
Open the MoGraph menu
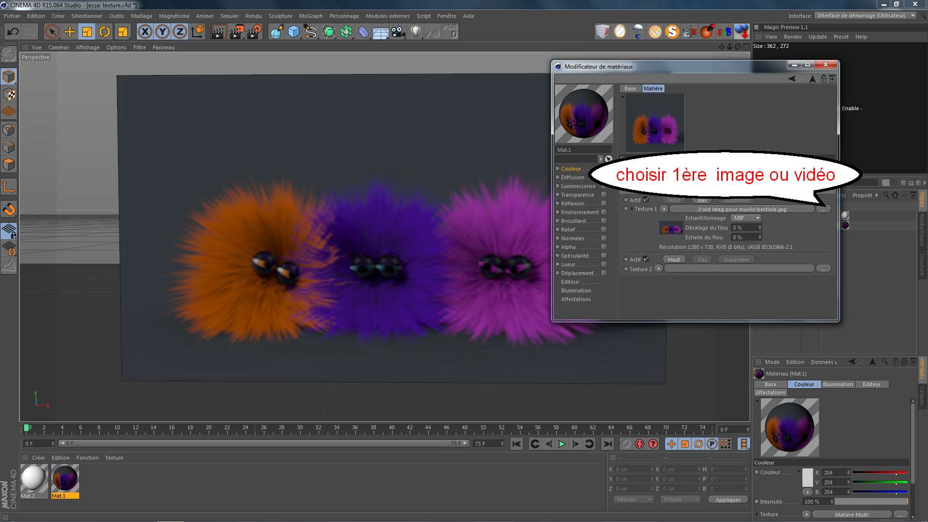tap(311, 16)
